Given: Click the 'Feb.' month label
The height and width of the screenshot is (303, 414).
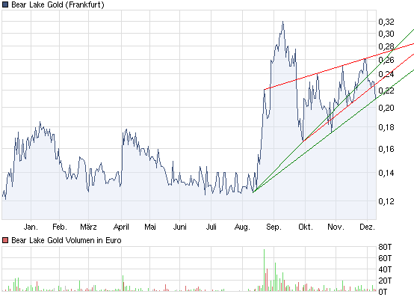Looking at the screenshot, I should (60, 227).
